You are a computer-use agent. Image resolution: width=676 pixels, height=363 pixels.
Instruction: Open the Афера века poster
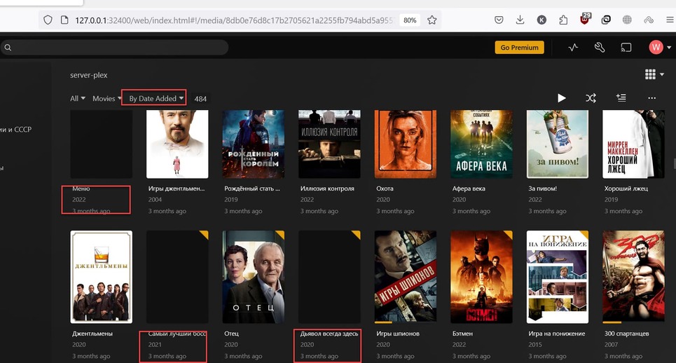pos(481,144)
